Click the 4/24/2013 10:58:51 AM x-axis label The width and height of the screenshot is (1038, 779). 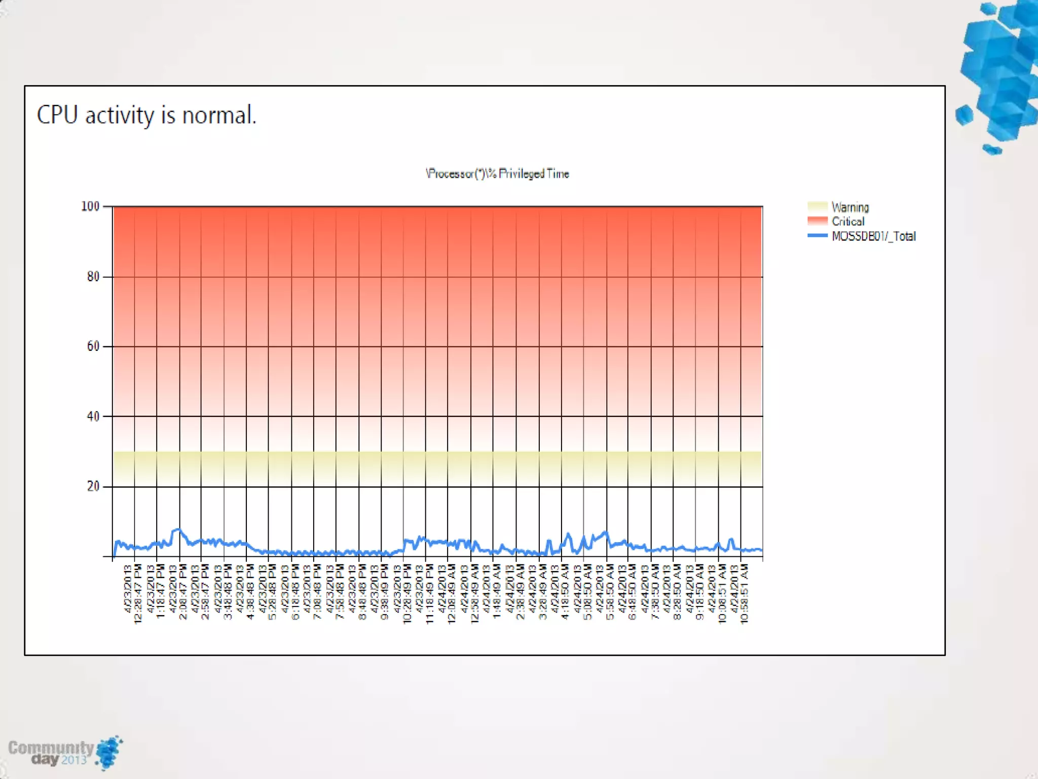[739, 594]
